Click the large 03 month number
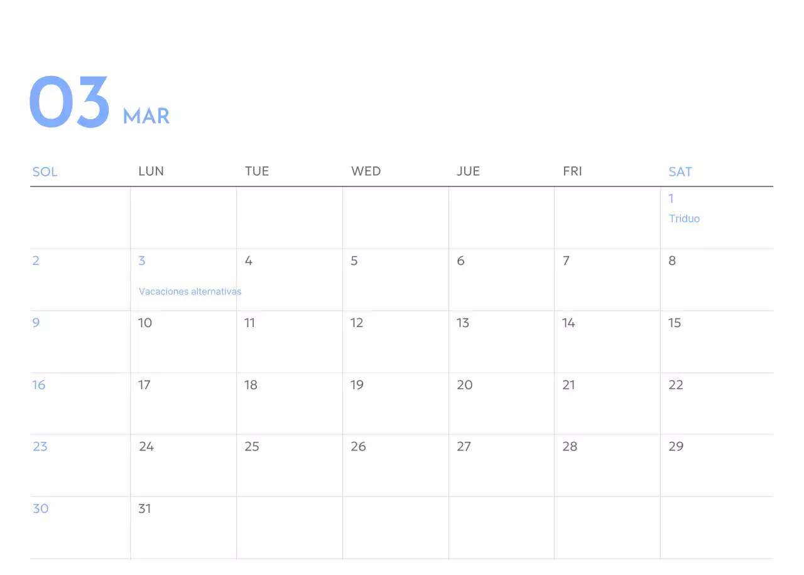804x575 pixels. [69, 100]
